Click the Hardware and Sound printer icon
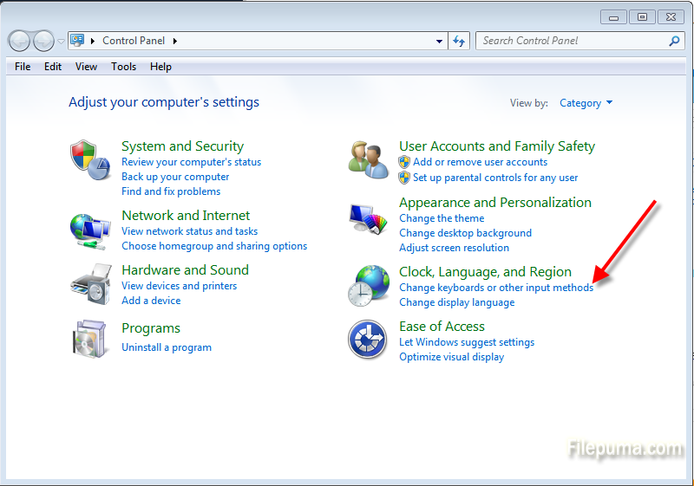694x486 pixels. 90,285
